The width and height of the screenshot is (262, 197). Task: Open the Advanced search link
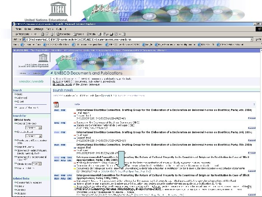click(22, 98)
